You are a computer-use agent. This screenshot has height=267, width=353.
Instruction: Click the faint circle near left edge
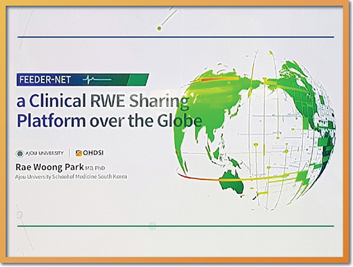(20, 214)
